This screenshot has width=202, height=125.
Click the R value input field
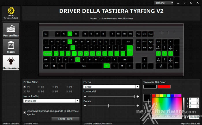click(x=193, y=99)
